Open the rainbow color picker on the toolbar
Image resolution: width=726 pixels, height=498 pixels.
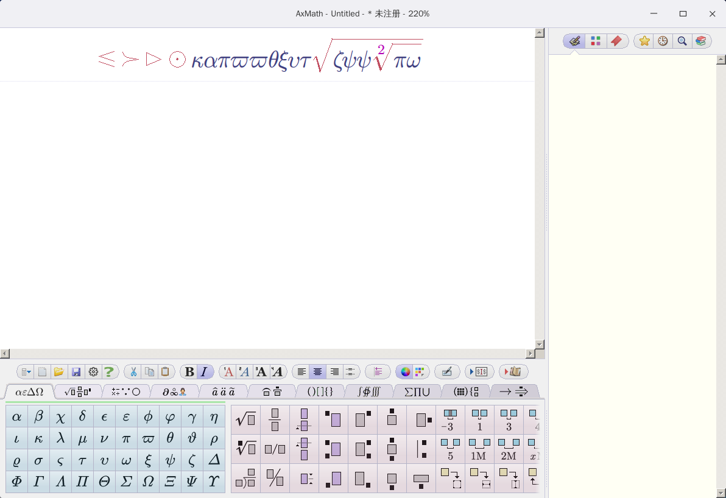405,371
